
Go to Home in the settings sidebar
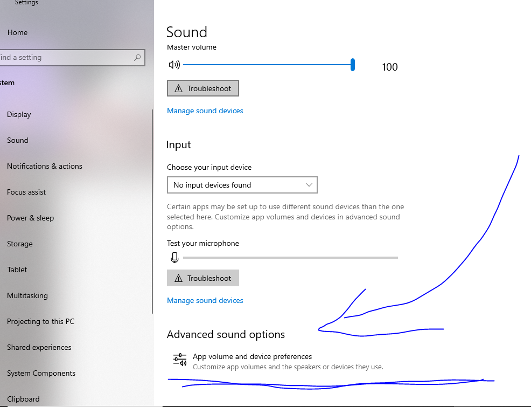click(17, 32)
